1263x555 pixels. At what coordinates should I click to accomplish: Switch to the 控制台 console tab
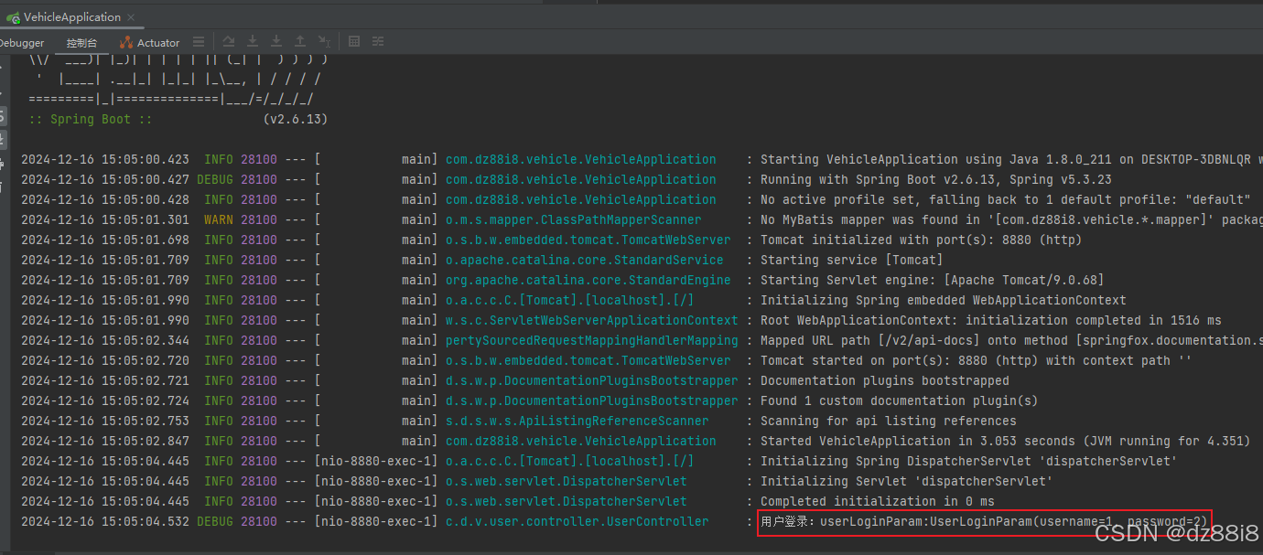81,41
